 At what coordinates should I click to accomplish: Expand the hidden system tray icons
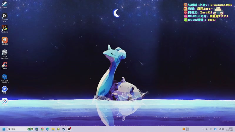[x=203, y=129]
